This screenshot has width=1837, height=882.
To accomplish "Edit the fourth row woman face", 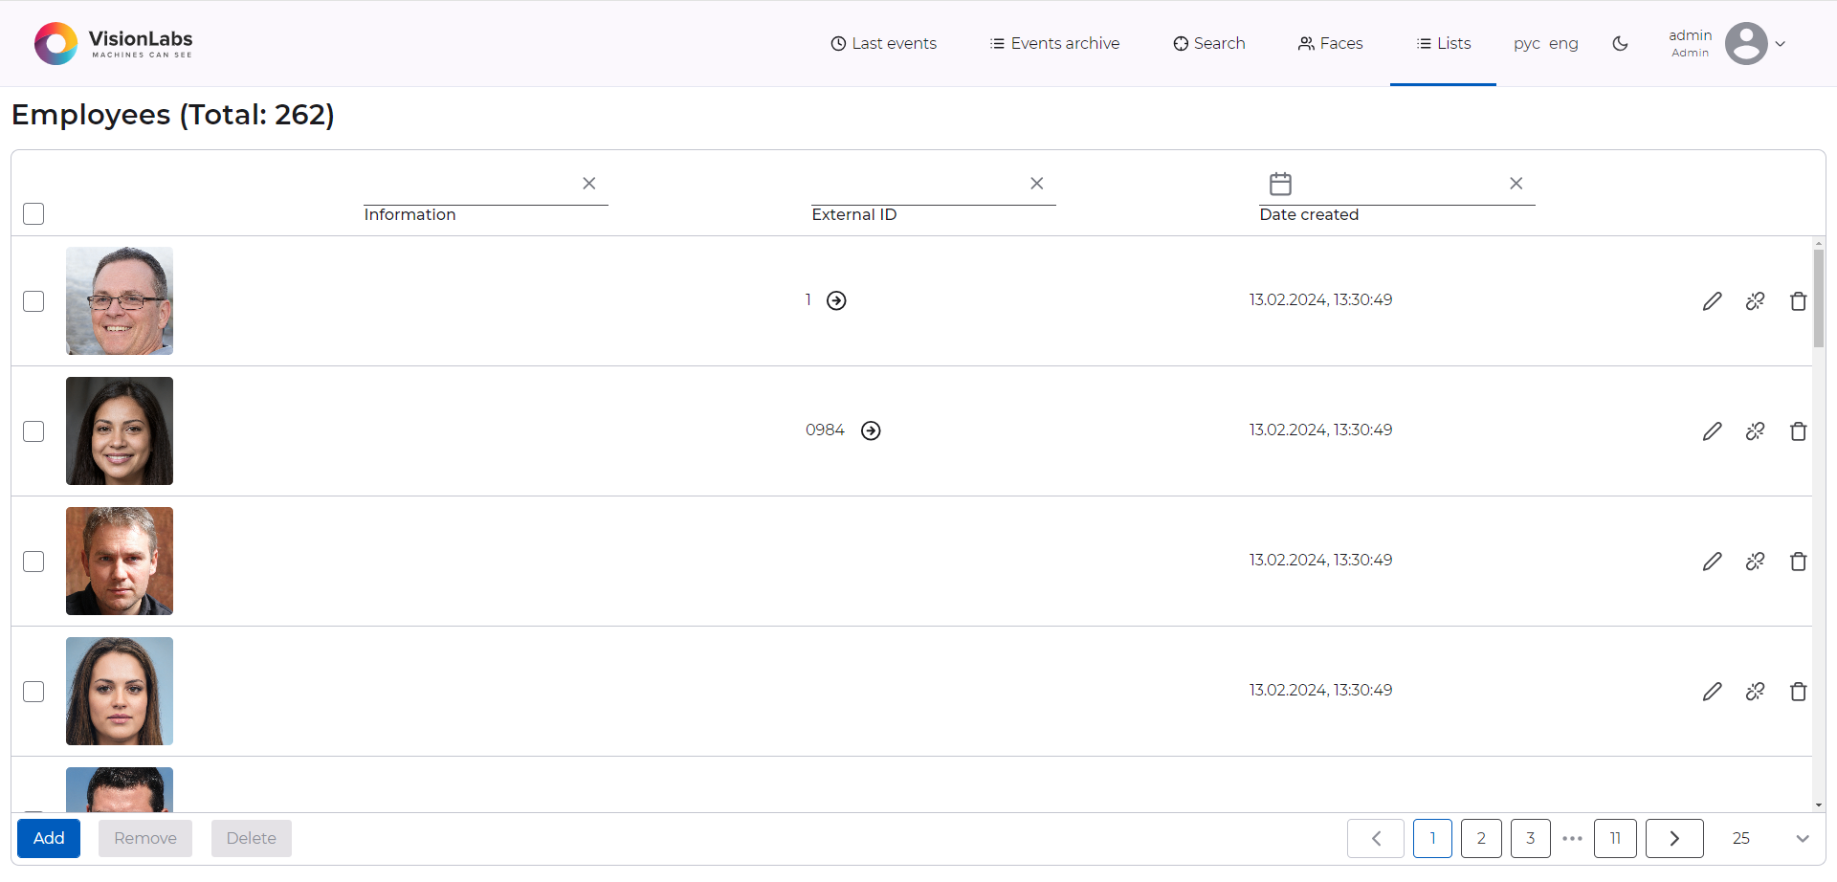I will tap(1713, 692).
